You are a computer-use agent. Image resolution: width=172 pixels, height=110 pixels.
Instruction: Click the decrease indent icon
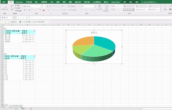pos(62,10)
